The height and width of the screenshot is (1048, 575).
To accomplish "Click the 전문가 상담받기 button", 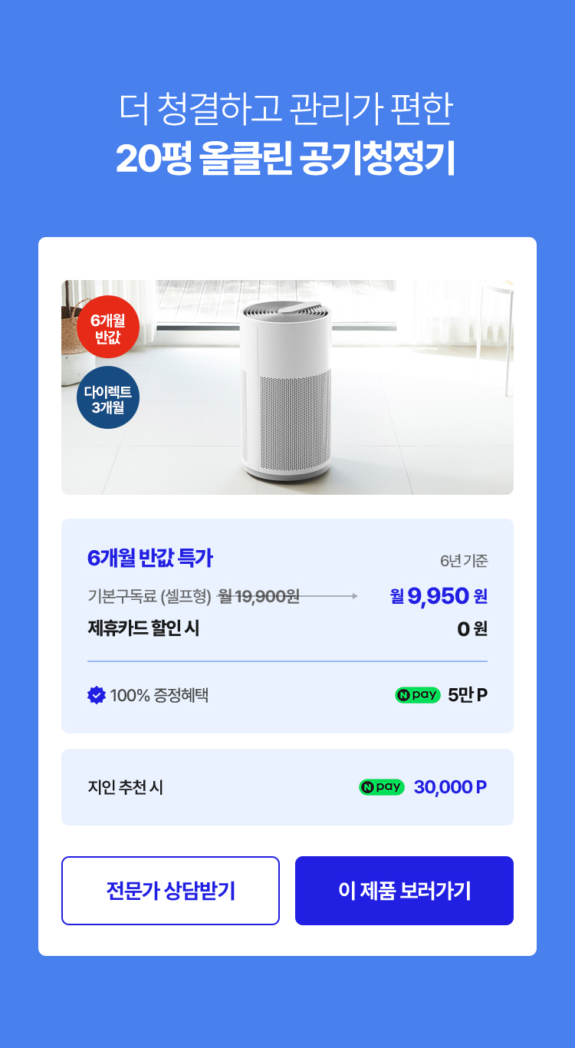I will coord(170,891).
